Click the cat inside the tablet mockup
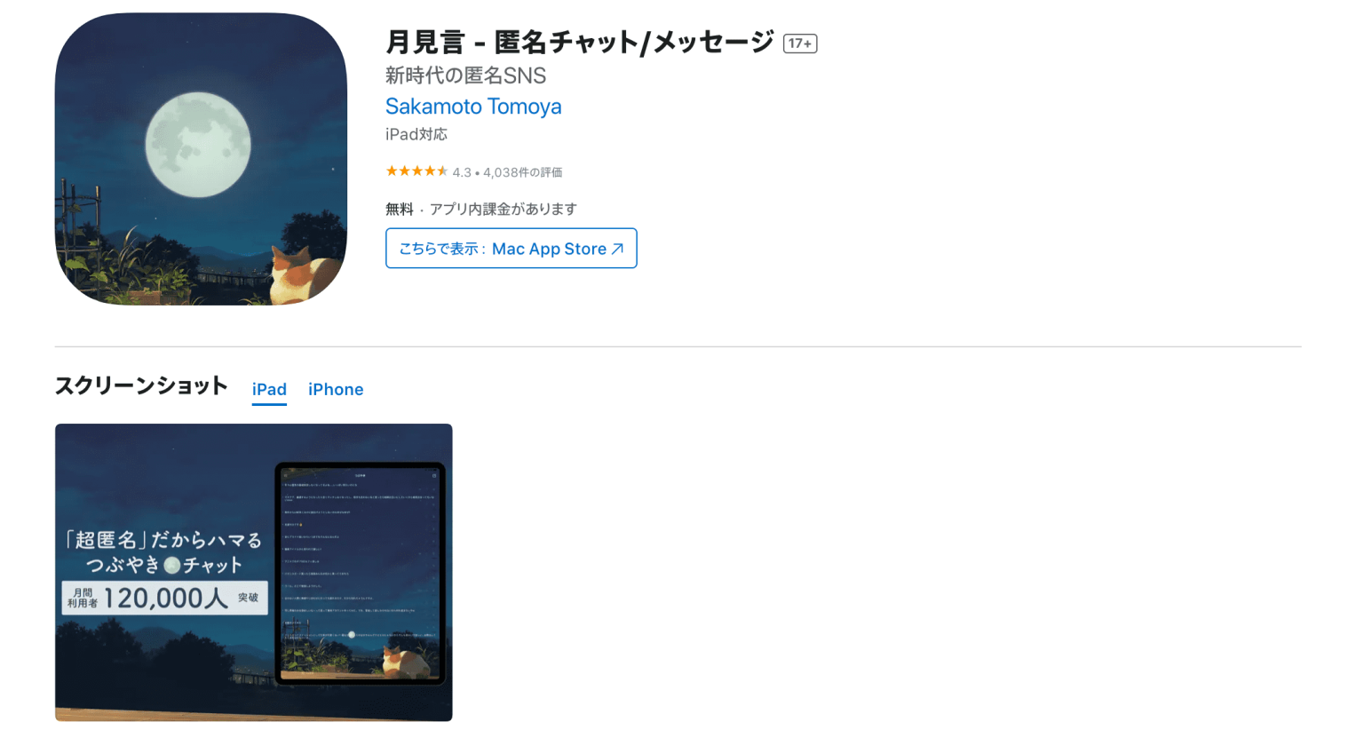This screenshot has width=1364, height=738. pos(404,662)
